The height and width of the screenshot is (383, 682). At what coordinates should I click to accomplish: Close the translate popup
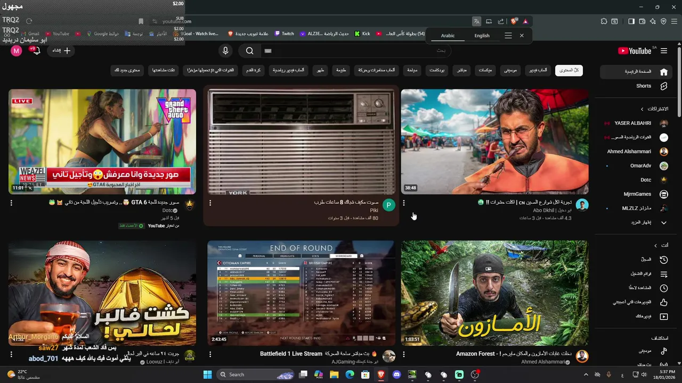[522, 36]
